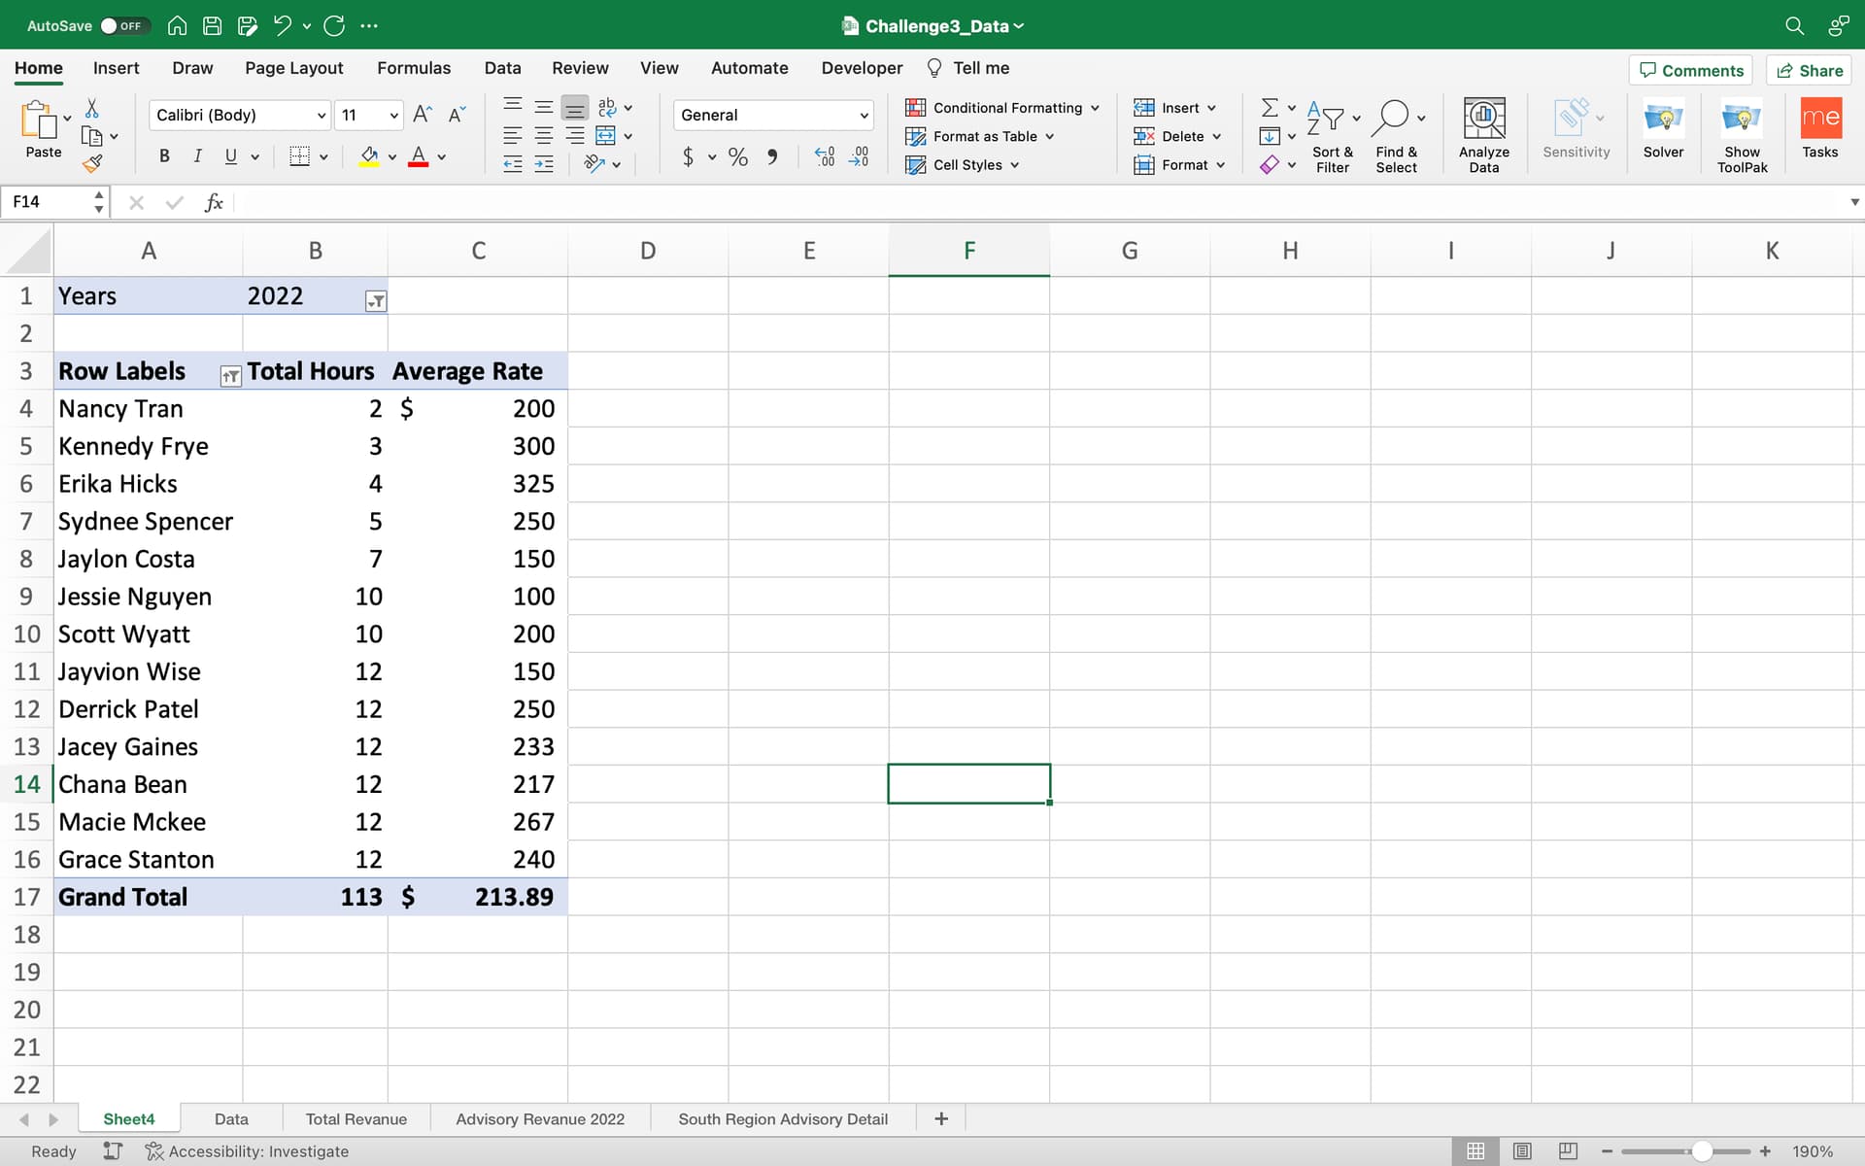Click the Increase Indent icon
1865x1166 pixels.
(x=544, y=164)
